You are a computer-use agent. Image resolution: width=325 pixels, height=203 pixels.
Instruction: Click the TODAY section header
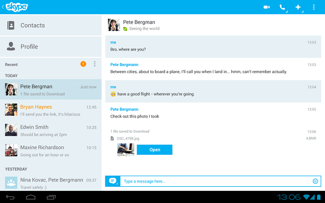[x=12, y=76]
